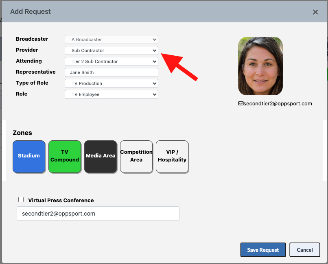The height and width of the screenshot is (264, 328).
Task: Open the Type of Role dropdown
Action: 112,83
